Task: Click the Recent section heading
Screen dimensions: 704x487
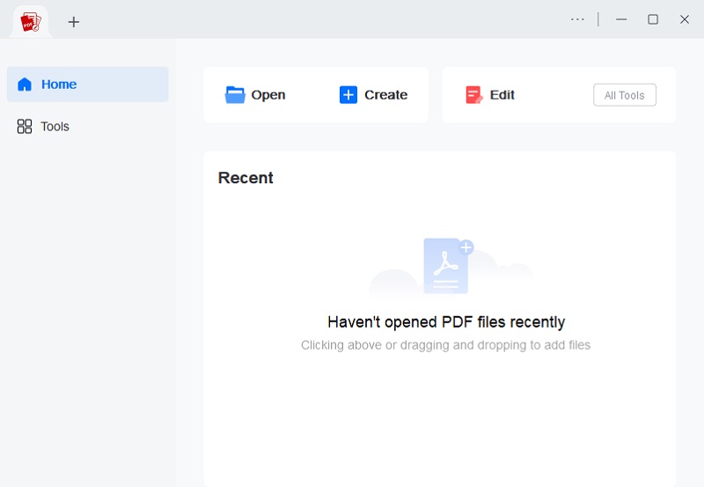Action: click(246, 178)
